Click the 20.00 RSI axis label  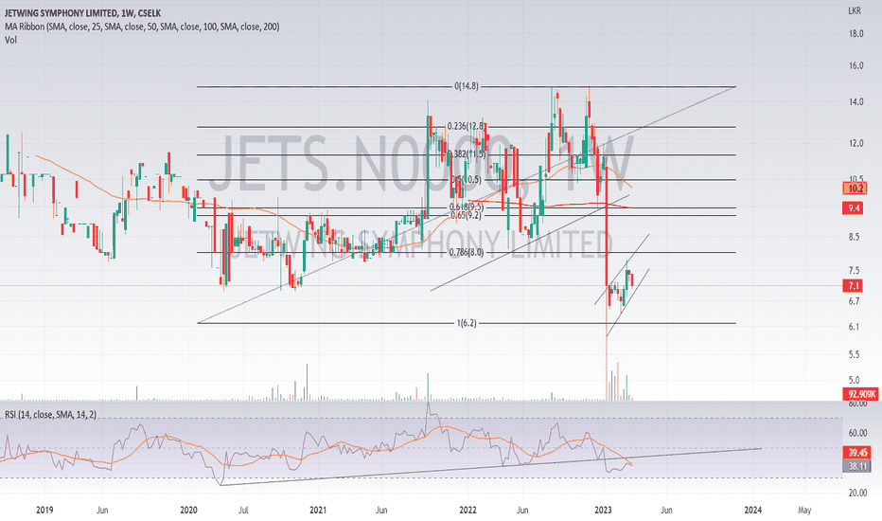[857, 493]
